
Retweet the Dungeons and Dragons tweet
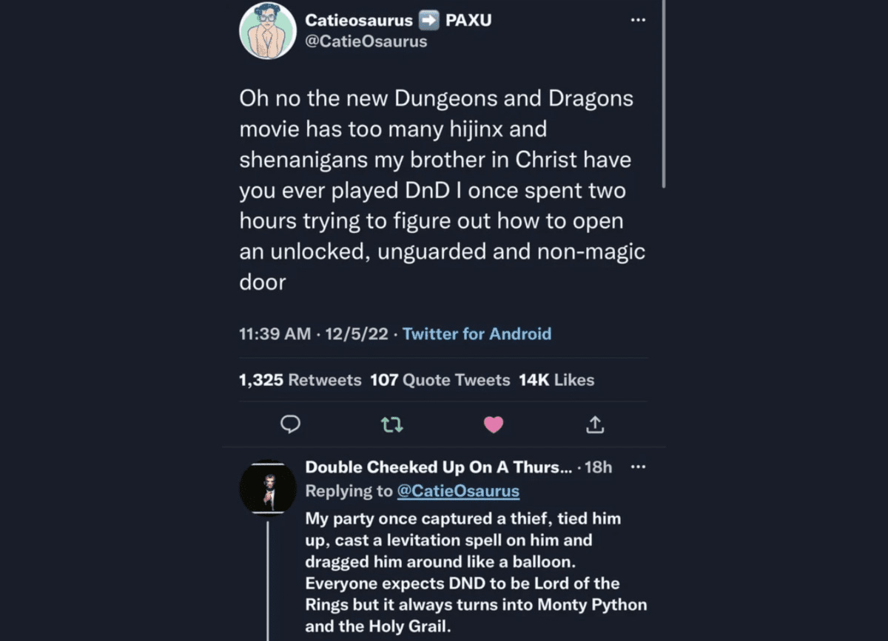point(391,424)
